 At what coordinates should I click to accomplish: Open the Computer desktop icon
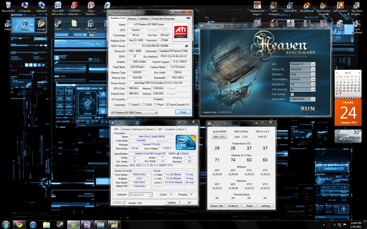point(25,7)
